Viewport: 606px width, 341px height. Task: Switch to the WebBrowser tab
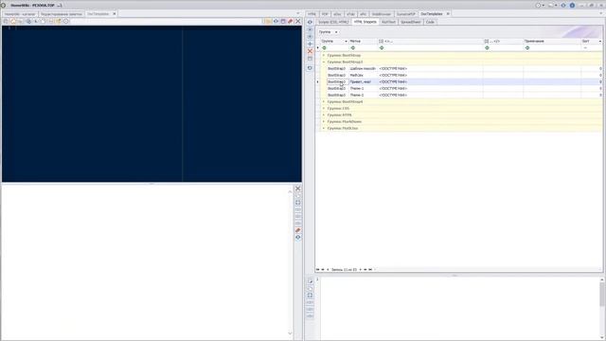pyautogui.click(x=382, y=14)
